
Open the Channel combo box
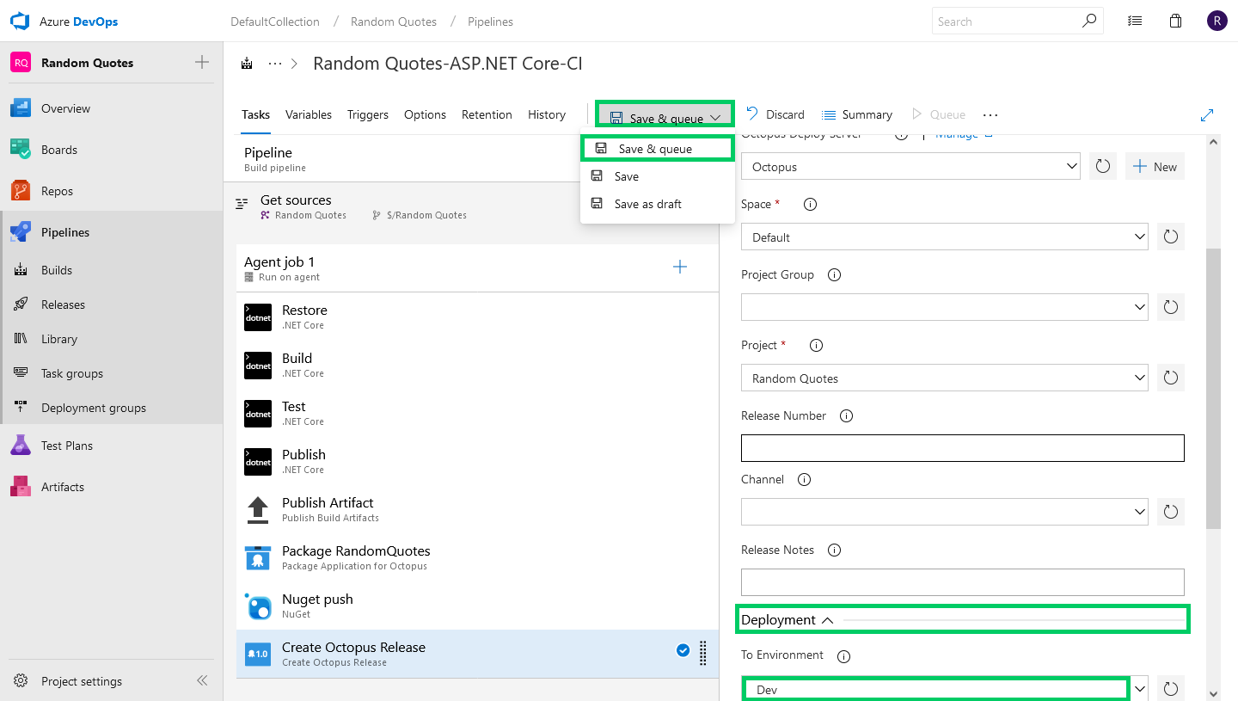pyautogui.click(x=944, y=512)
